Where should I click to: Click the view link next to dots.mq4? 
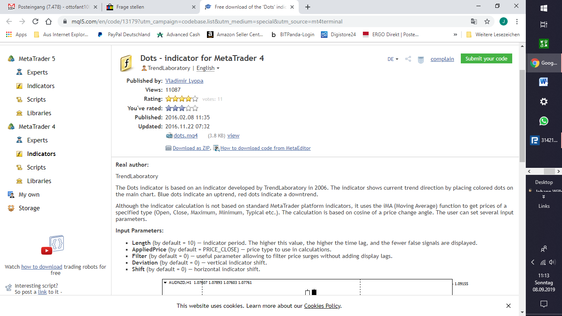point(233,136)
